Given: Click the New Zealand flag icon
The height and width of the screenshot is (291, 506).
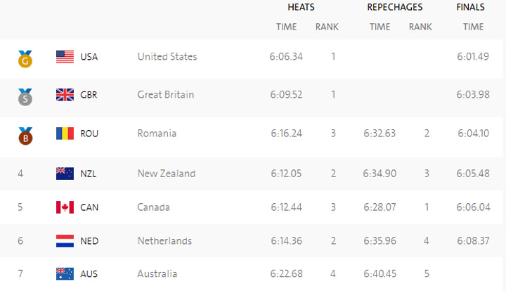Looking at the screenshot, I should coord(65,174).
